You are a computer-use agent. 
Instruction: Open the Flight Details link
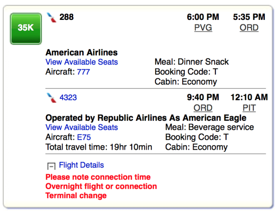pos(81,165)
